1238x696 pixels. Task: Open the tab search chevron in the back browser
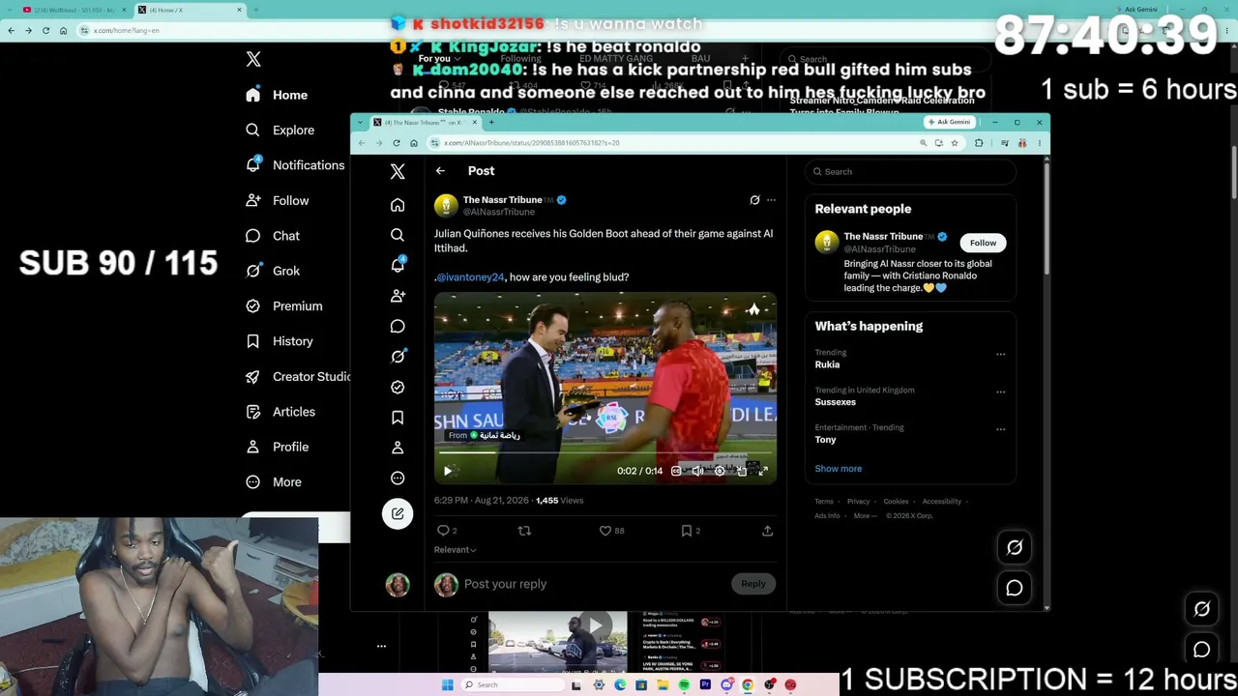9,10
